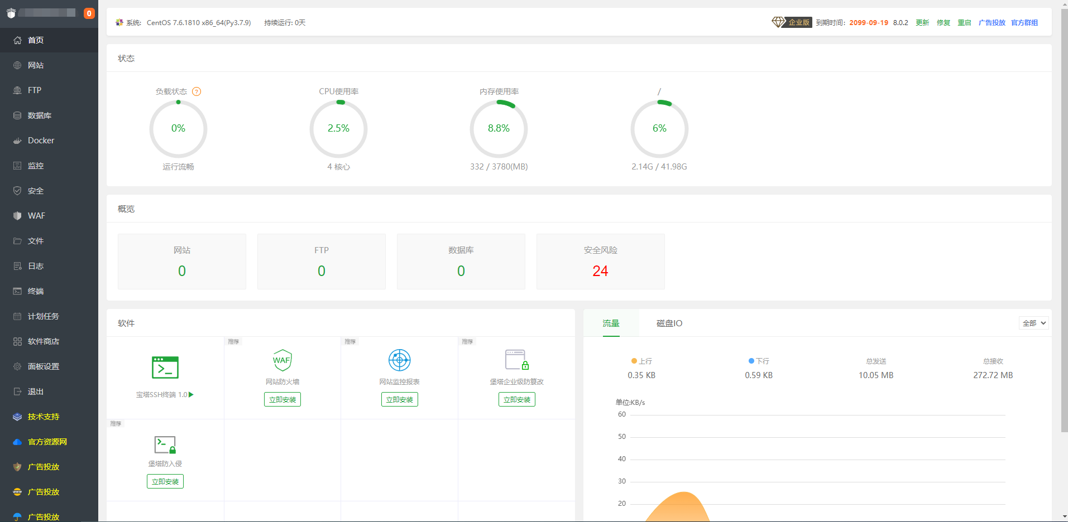Click the 官方资源网 cloud icon
Screen dimensions: 1068x522
(17, 442)
